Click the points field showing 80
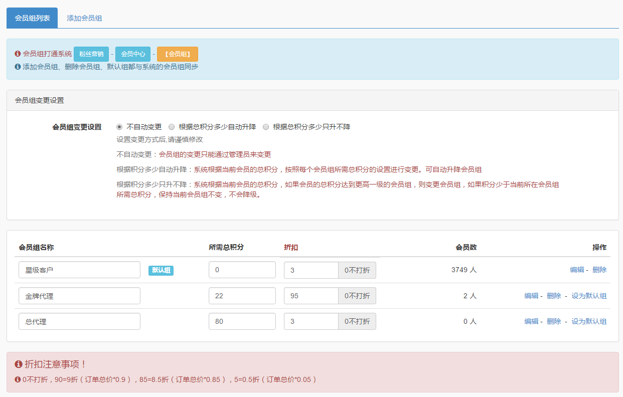The image size is (623, 397). coord(242,321)
